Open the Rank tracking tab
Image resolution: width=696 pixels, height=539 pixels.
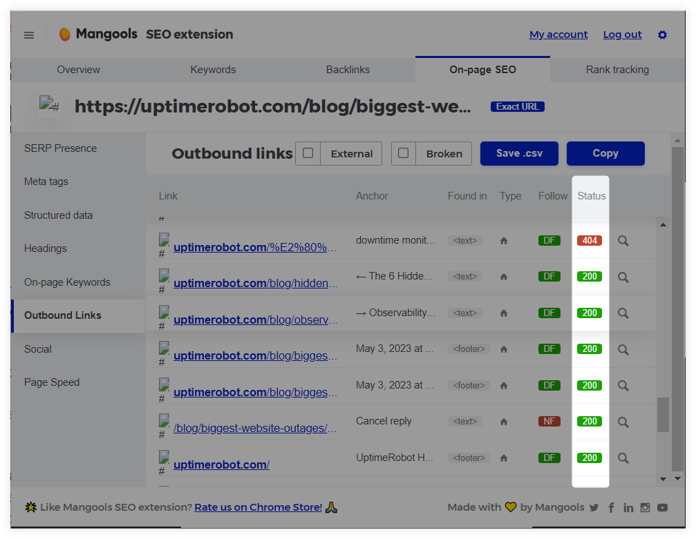click(617, 69)
